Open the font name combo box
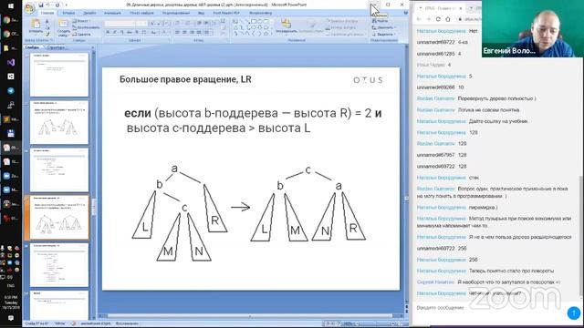584x328 pixels. pyautogui.click(x=120, y=24)
